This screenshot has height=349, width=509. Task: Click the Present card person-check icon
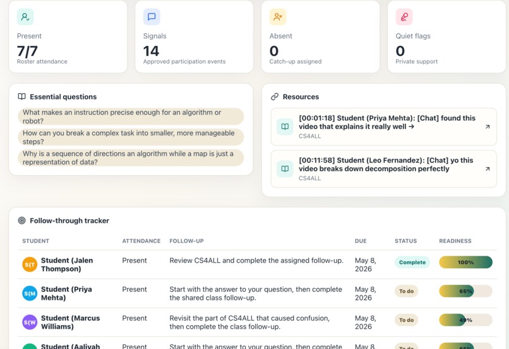click(25, 17)
